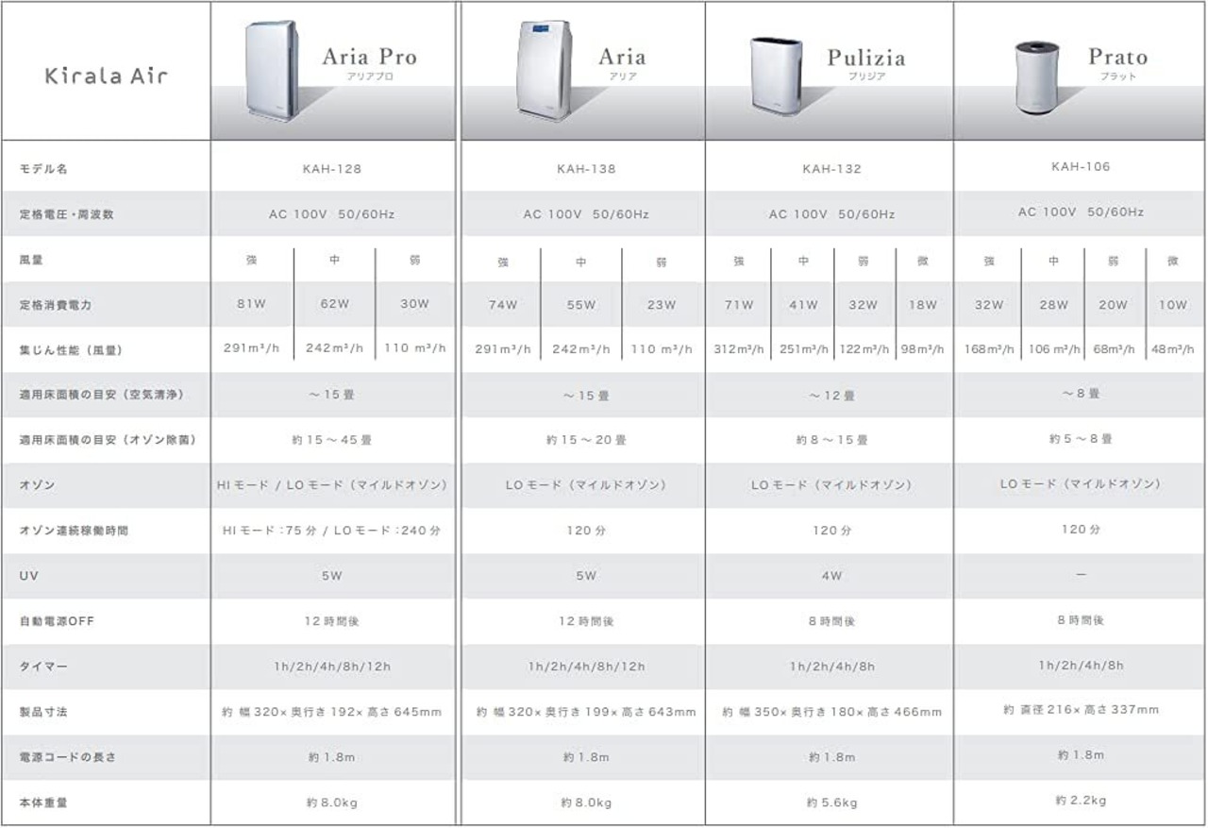Click the Aria Pro product title
The width and height of the screenshot is (1208, 828).
click(x=369, y=57)
